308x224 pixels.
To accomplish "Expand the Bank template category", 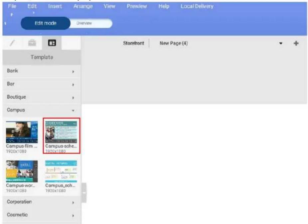I will pos(42,71).
